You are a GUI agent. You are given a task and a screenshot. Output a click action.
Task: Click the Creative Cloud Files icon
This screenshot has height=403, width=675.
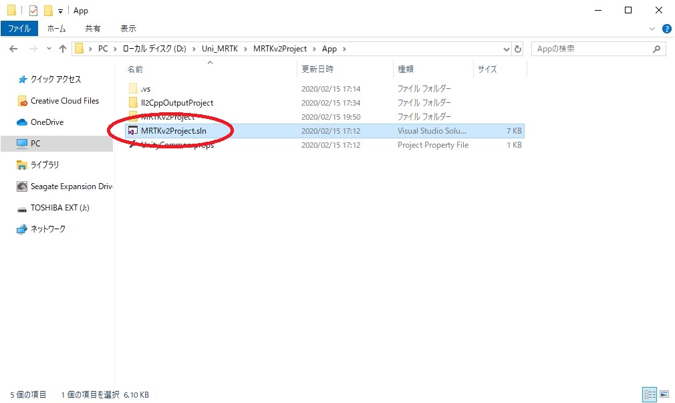pos(22,101)
